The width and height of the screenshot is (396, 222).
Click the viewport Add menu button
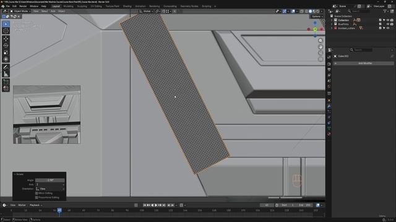53,11
